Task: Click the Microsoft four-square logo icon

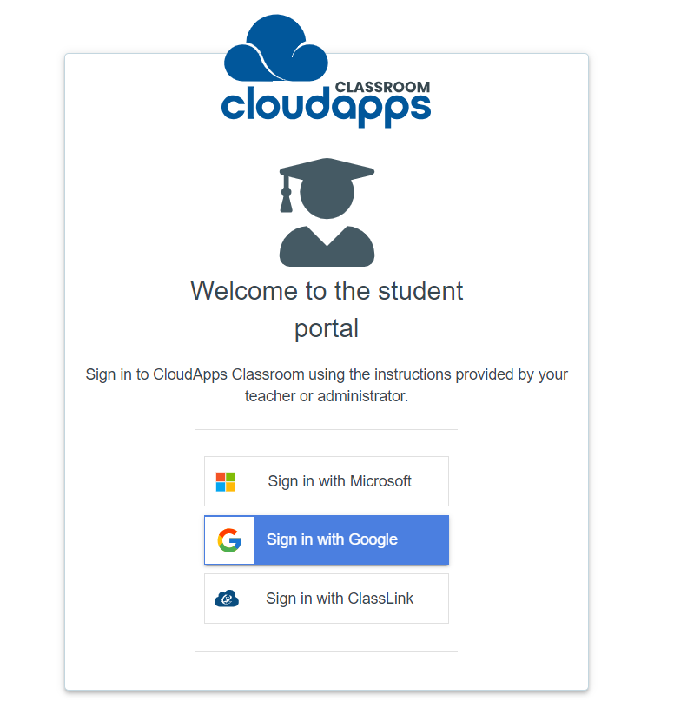Action: point(225,481)
